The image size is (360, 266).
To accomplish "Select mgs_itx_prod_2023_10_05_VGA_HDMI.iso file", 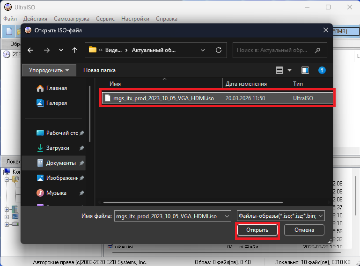I will click(217, 98).
